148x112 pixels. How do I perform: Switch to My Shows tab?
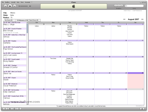9,20
